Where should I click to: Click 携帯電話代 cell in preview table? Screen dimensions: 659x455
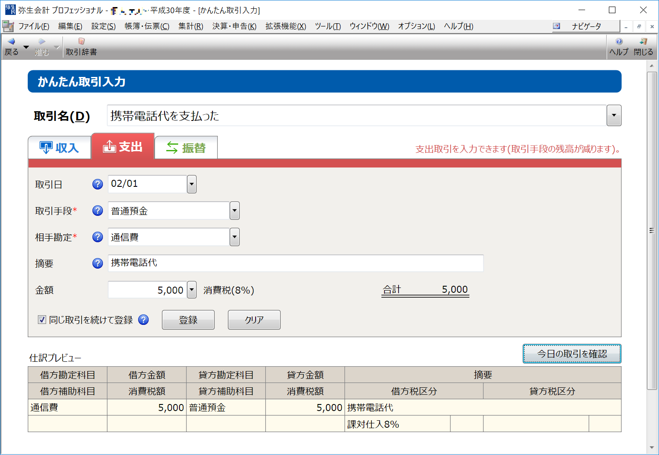pyautogui.click(x=483, y=408)
